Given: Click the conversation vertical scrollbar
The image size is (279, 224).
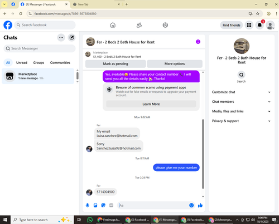Looking at the screenshot, I should tap(203, 154).
